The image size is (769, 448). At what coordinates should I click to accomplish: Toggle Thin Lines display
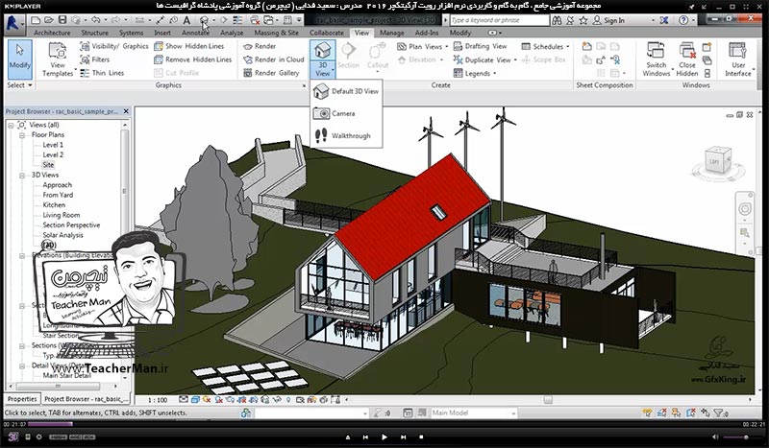pyautogui.click(x=102, y=73)
